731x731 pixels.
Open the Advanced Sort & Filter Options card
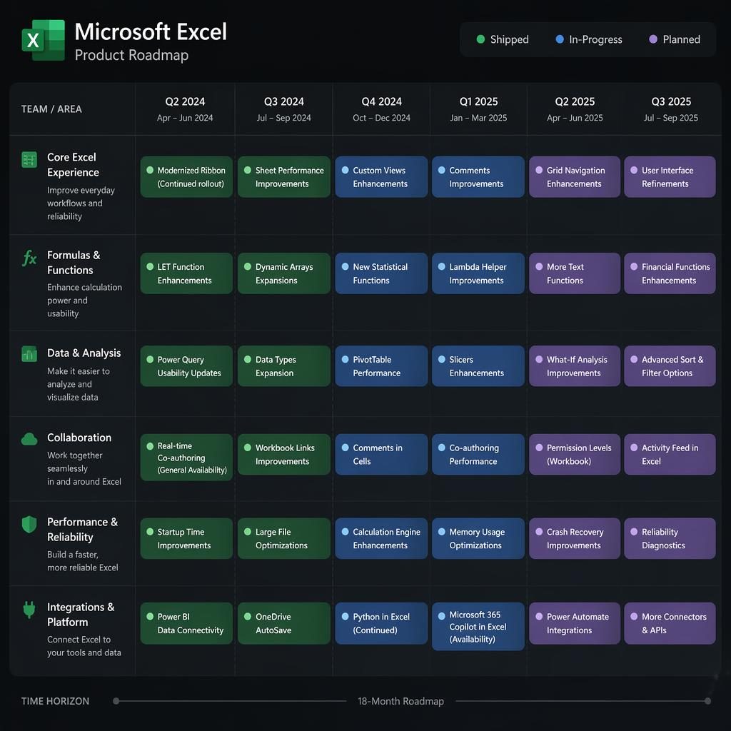(670, 366)
